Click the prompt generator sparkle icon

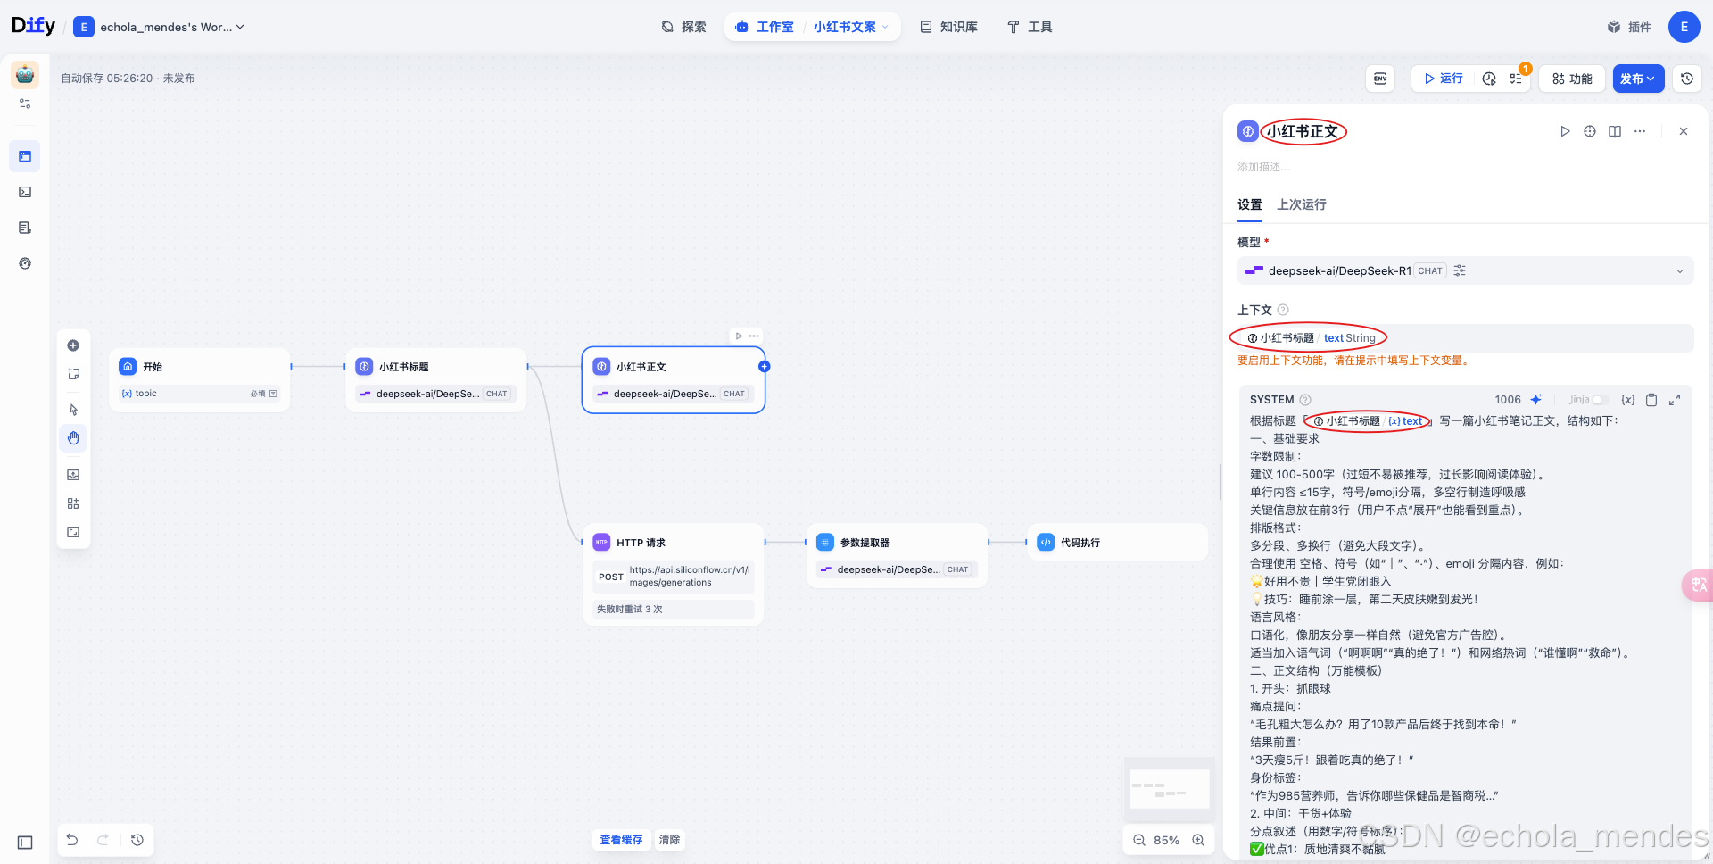tap(1535, 400)
